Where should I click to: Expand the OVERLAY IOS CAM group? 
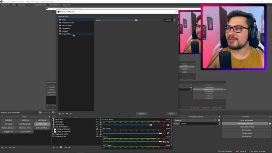tap(53, 129)
